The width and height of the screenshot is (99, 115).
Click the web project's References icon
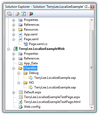(x=20, y=58)
